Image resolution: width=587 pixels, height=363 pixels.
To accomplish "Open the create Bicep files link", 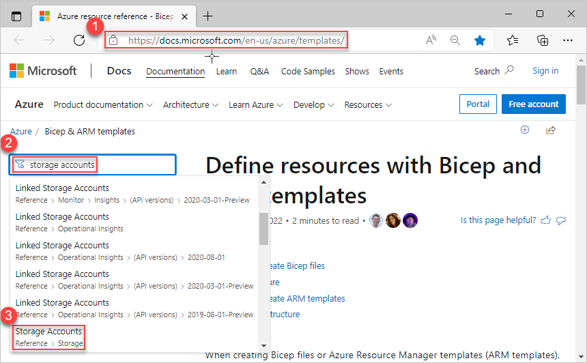I will [x=297, y=265].
